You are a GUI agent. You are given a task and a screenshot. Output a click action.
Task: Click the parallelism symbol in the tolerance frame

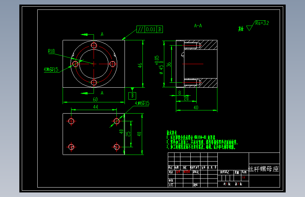pyautogui.click(x=140, y=29)
